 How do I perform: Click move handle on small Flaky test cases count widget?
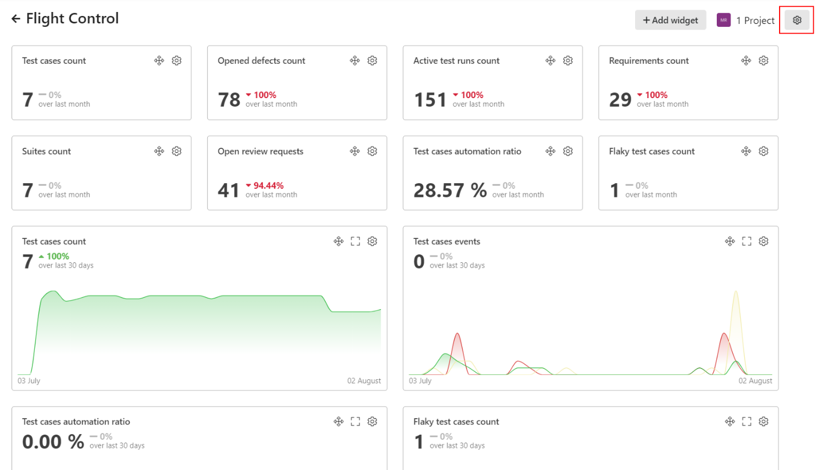click(746, 151)
